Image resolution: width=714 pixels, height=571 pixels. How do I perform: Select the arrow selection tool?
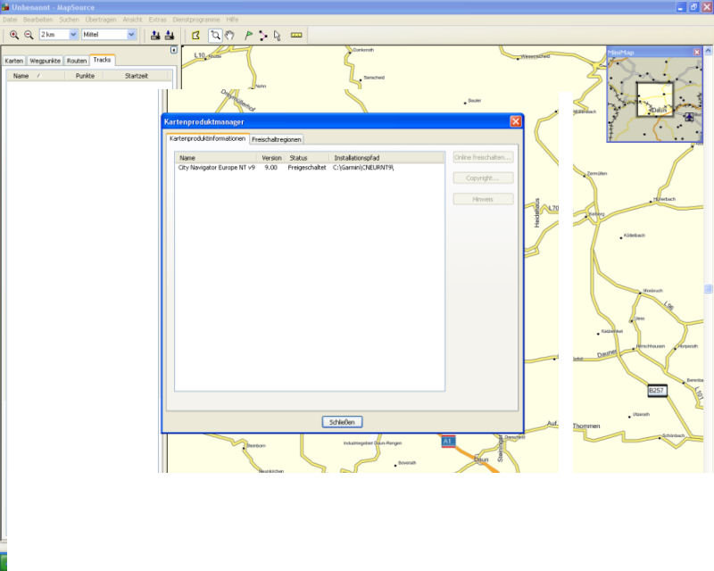pos(278,35)
